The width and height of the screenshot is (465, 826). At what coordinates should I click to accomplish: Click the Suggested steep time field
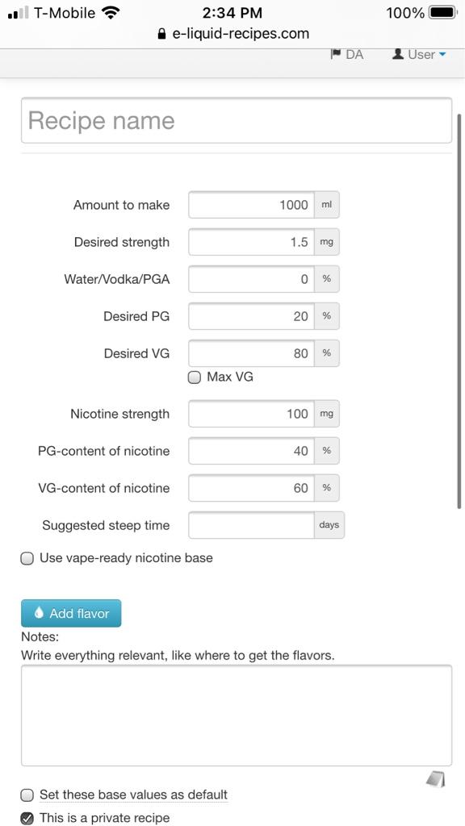click(x=252, y=525)
